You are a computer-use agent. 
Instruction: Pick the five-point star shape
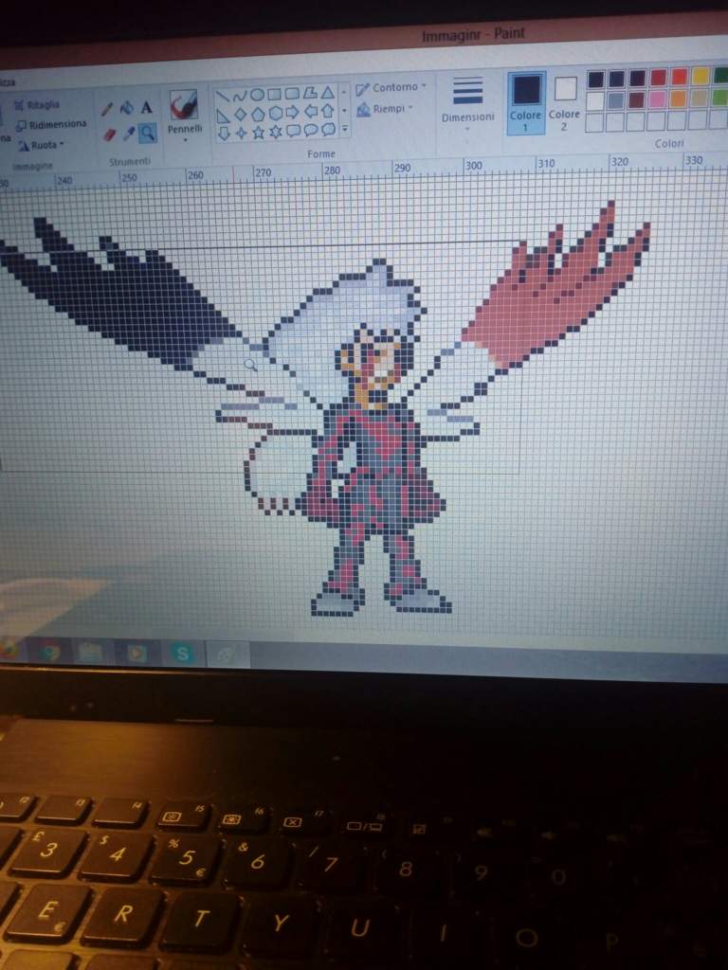coord(259,132)
